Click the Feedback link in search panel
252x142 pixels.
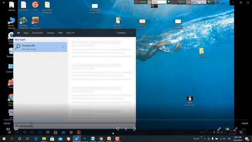pyautogui.click(x=121, y=33)
